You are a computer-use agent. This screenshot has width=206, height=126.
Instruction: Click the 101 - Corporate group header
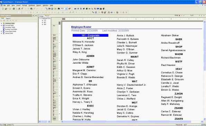[x=90, y=35]
